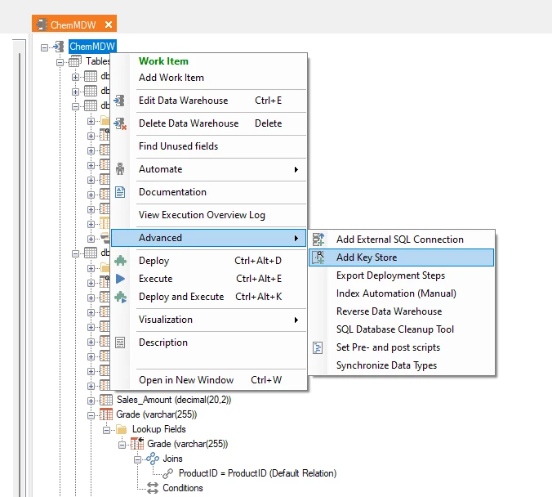Screen dimensions: 552x497
Task: Click the ChemMDW tab icon
Action: point(42,25)
